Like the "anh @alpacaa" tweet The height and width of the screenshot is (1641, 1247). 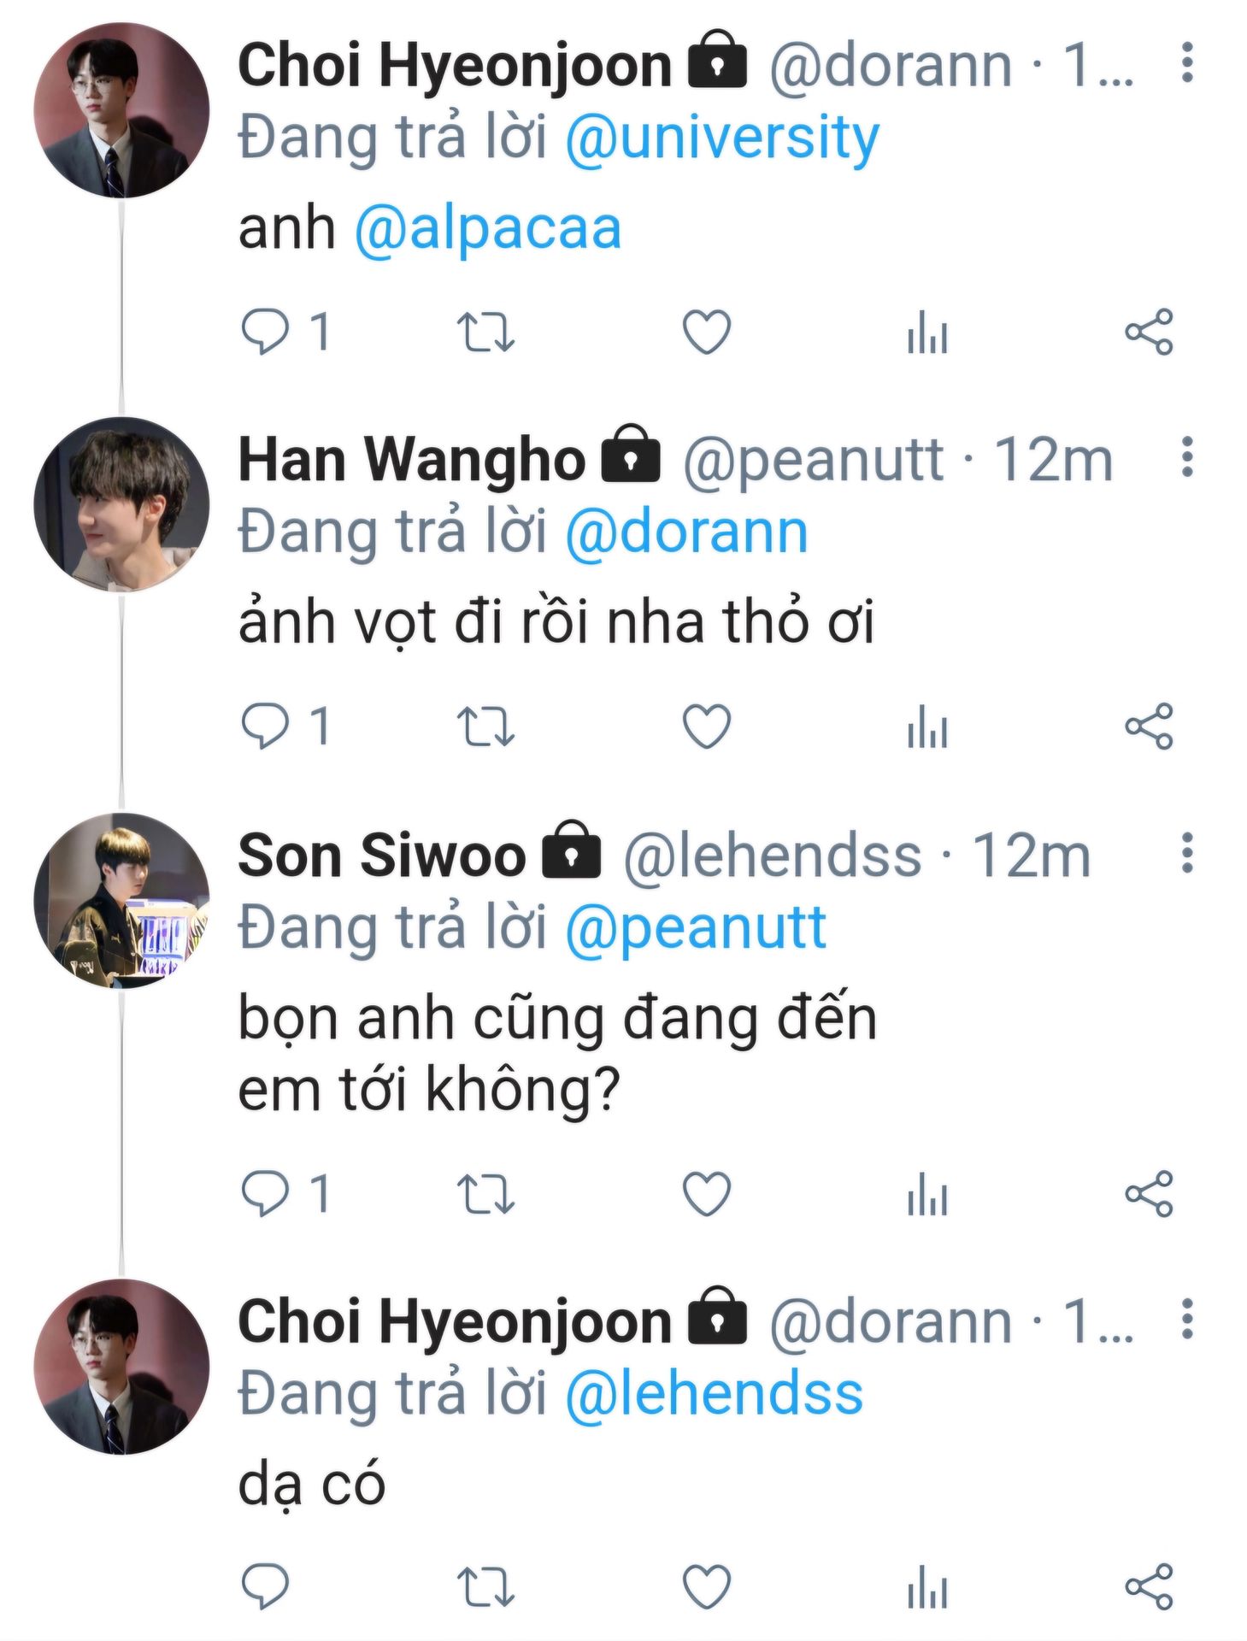coord(707,332)
